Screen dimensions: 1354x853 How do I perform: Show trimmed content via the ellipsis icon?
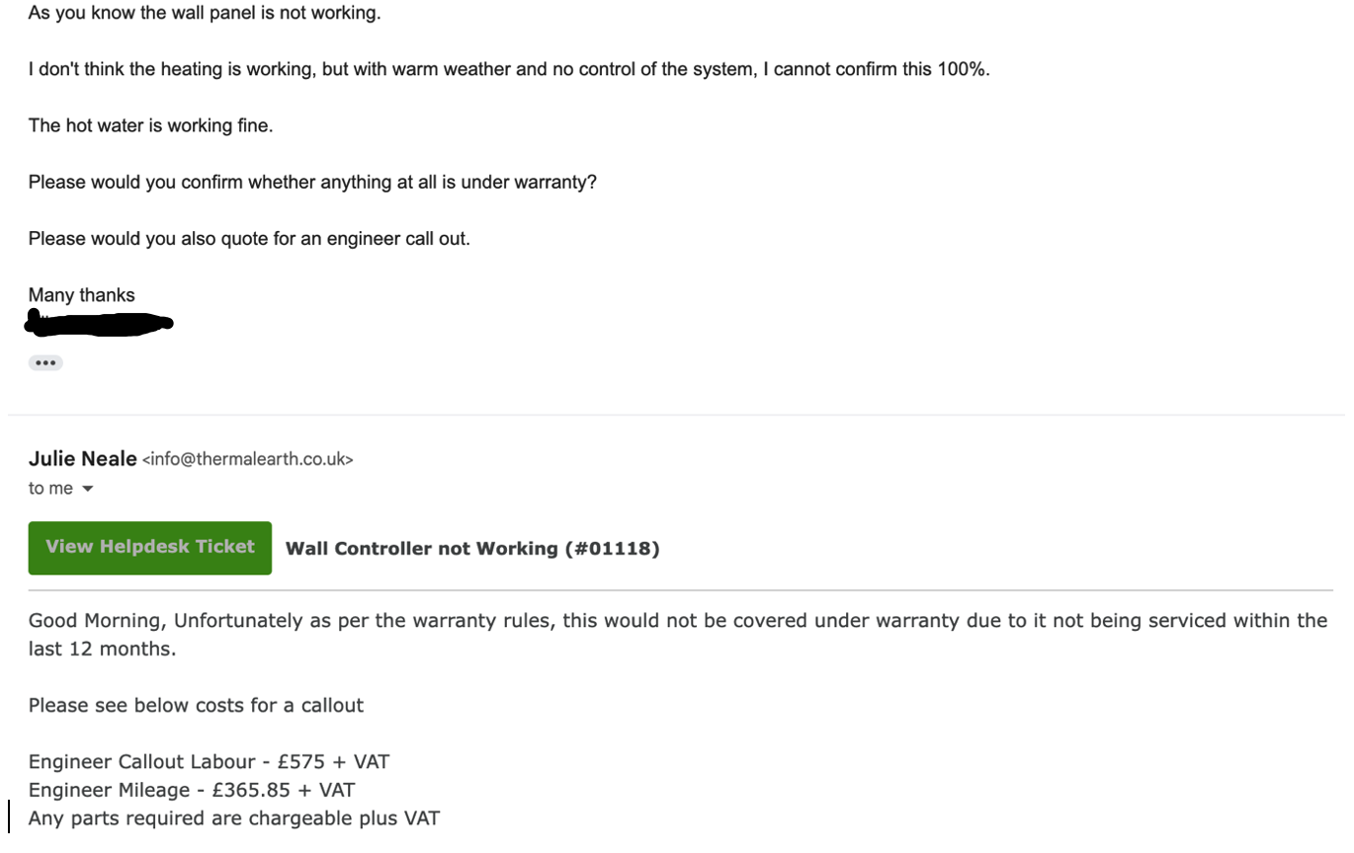click(45, 363)
